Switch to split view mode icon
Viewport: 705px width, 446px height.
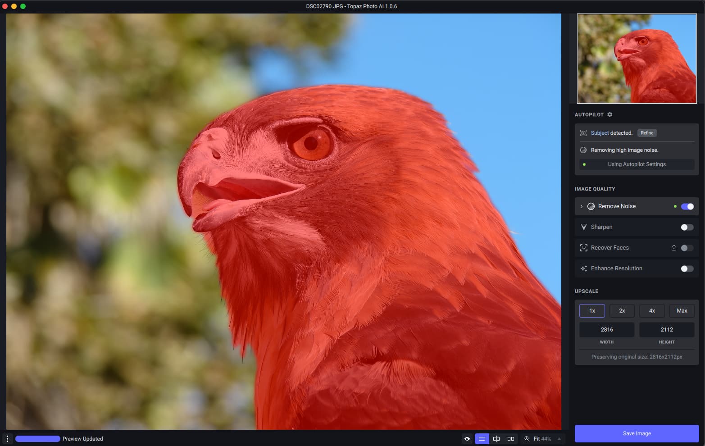pos(496,438)
